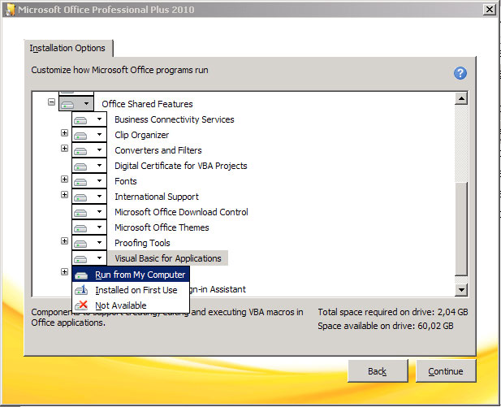
Task: Open install dropdown for Fonts
Action: click(x=89, y=181)
